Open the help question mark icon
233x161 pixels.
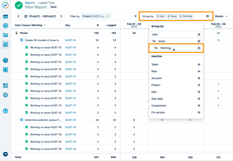[x=6, y=111]
